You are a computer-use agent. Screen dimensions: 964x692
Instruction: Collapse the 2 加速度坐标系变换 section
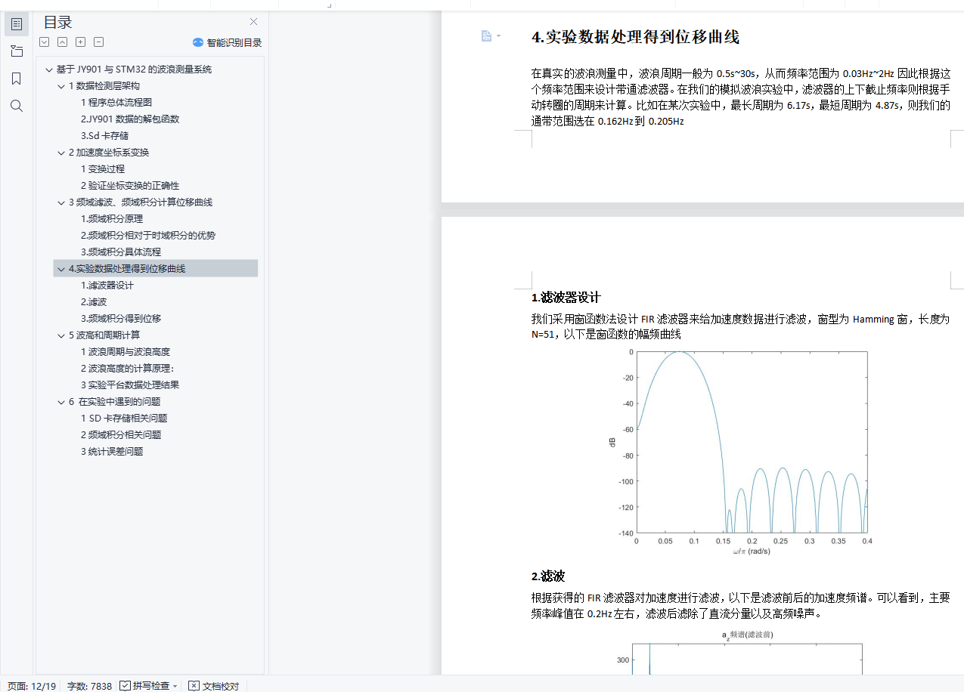(61, 153)
